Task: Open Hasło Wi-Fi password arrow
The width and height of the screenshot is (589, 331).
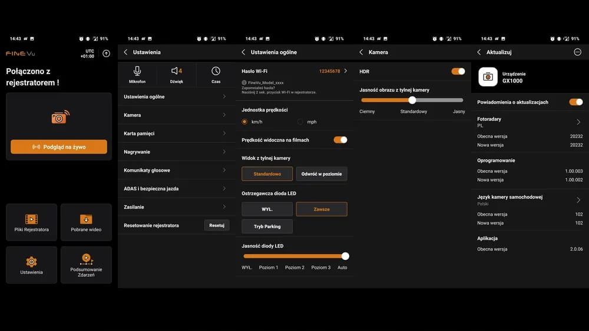Action: (345, 71)
